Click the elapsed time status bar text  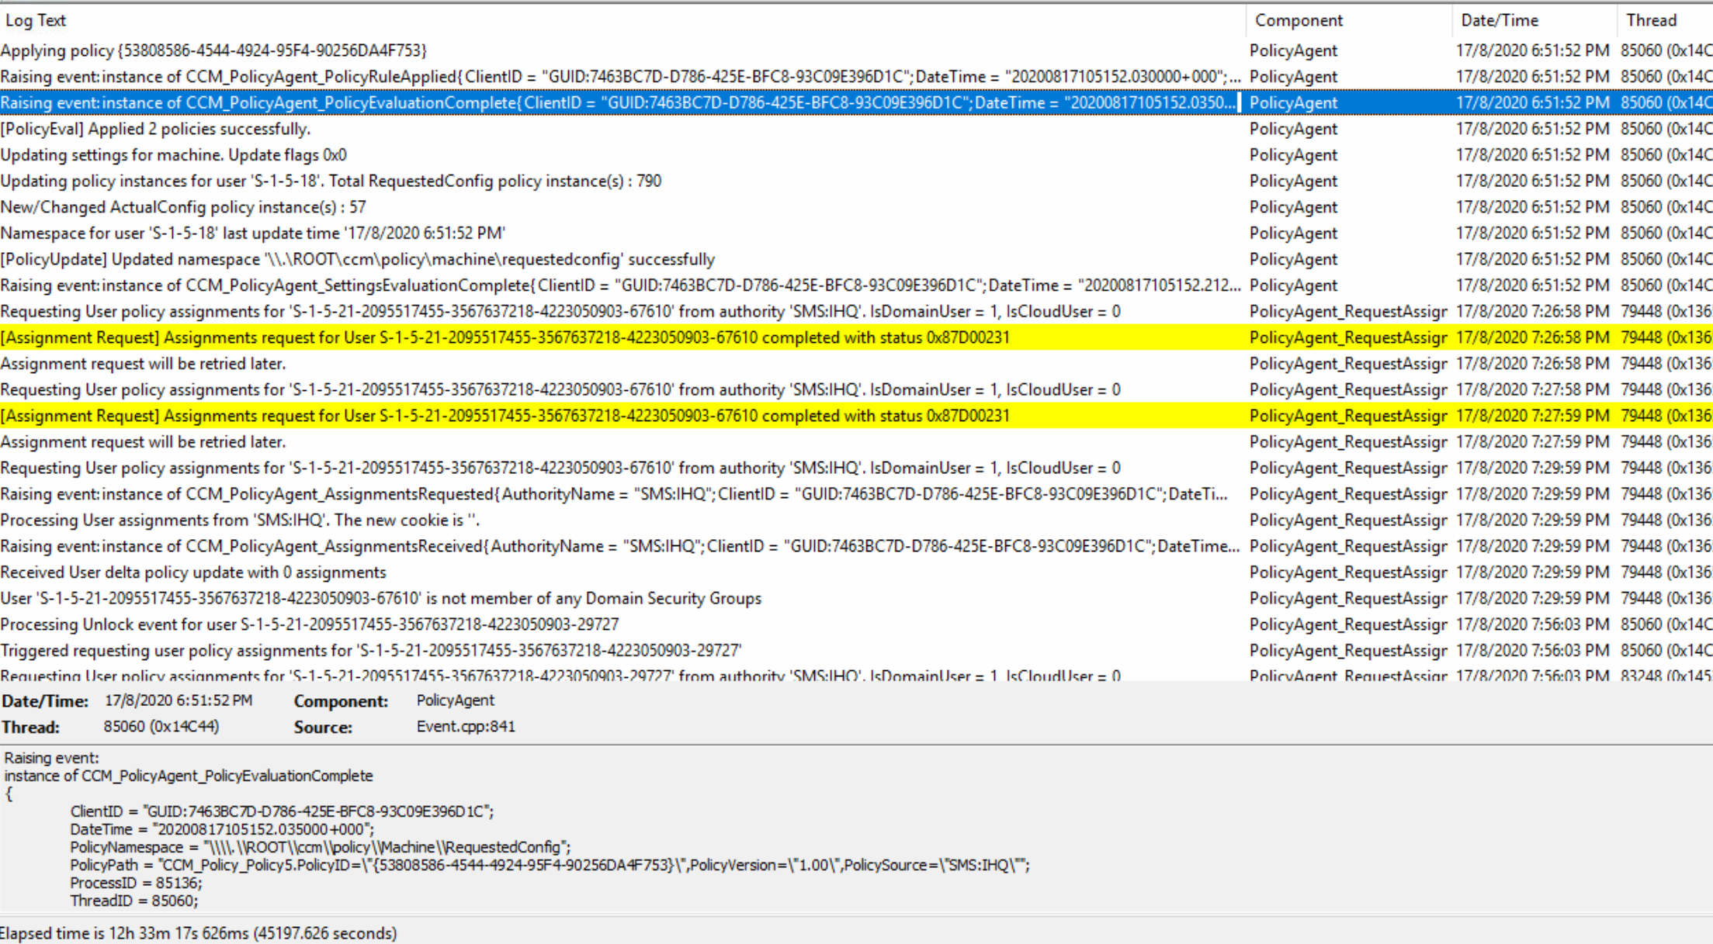pos(199,933)
